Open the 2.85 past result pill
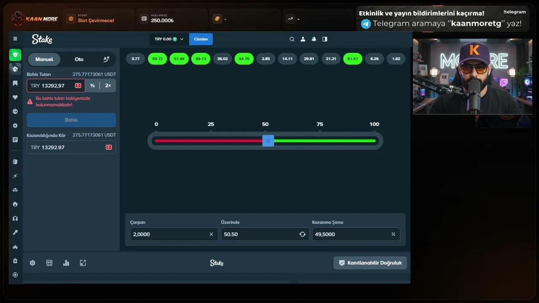539x303 pixels. tap(266, 59)
